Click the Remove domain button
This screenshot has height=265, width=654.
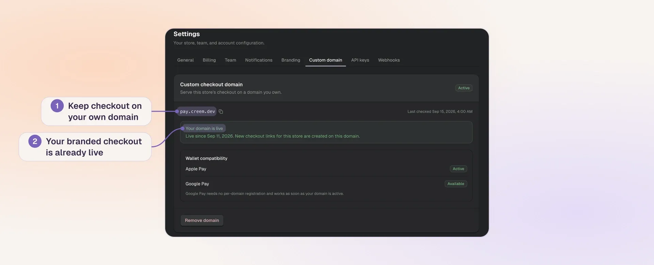tap(202, 220)
